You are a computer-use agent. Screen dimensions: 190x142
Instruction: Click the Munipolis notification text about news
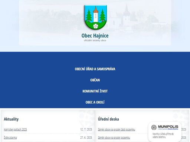(163, 135)
